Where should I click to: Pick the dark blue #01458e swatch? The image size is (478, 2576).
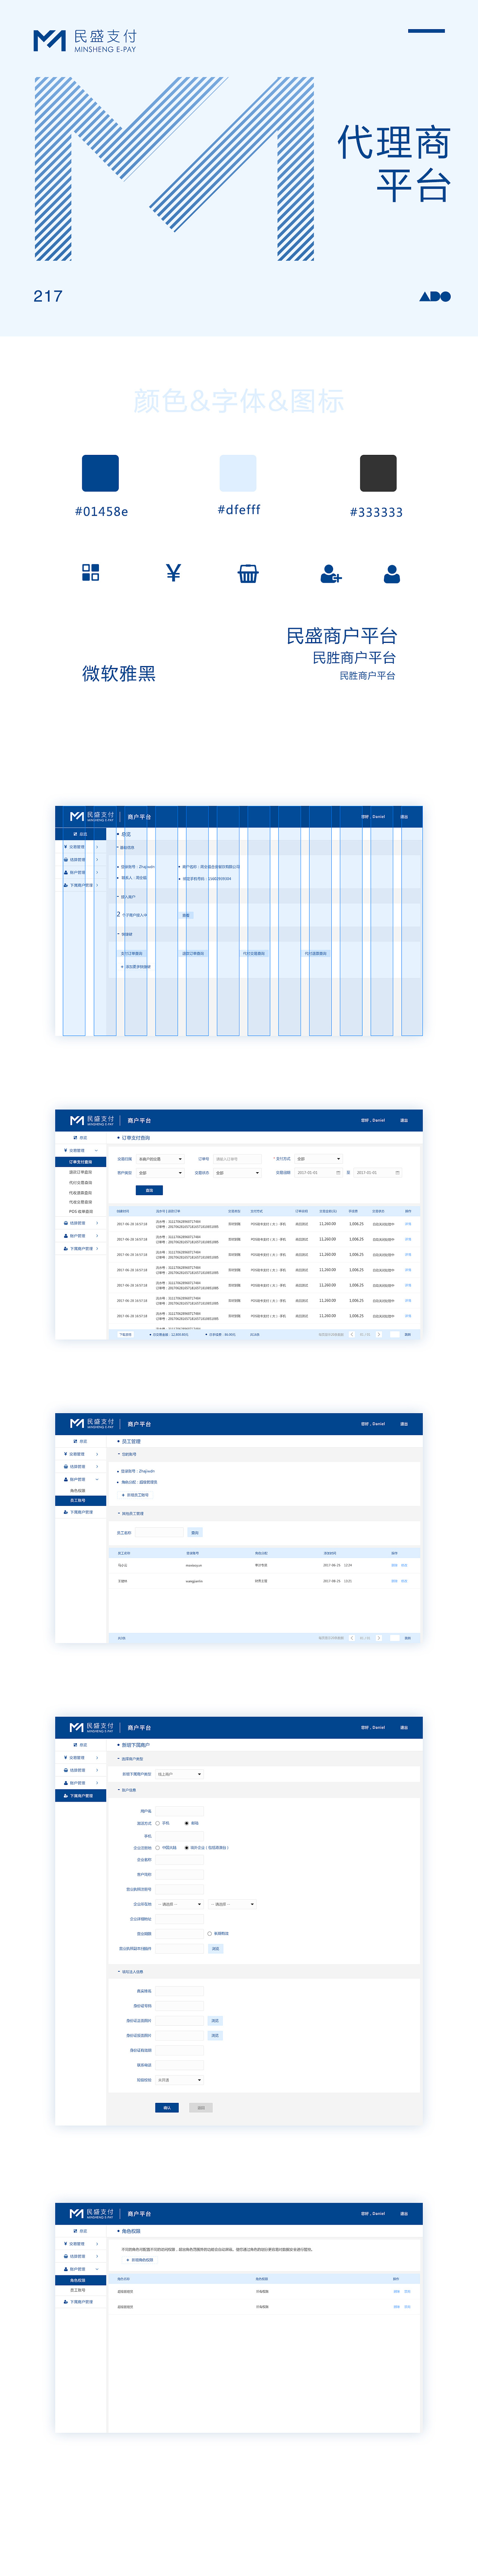(x=100, y=473)
